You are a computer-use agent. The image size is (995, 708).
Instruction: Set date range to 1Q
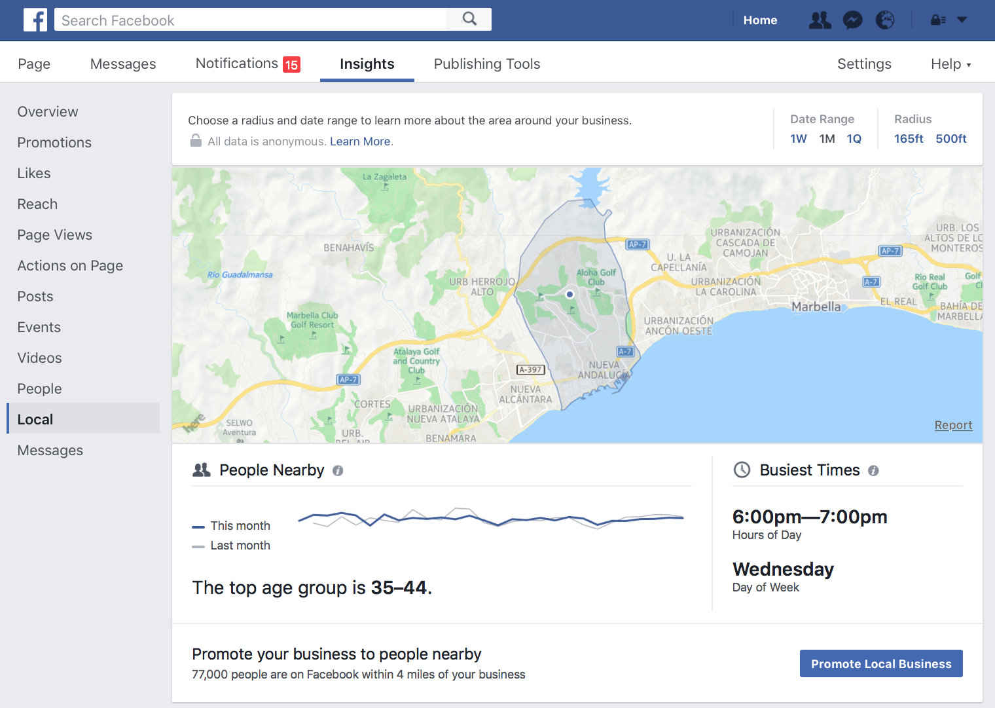pos(854,139)
